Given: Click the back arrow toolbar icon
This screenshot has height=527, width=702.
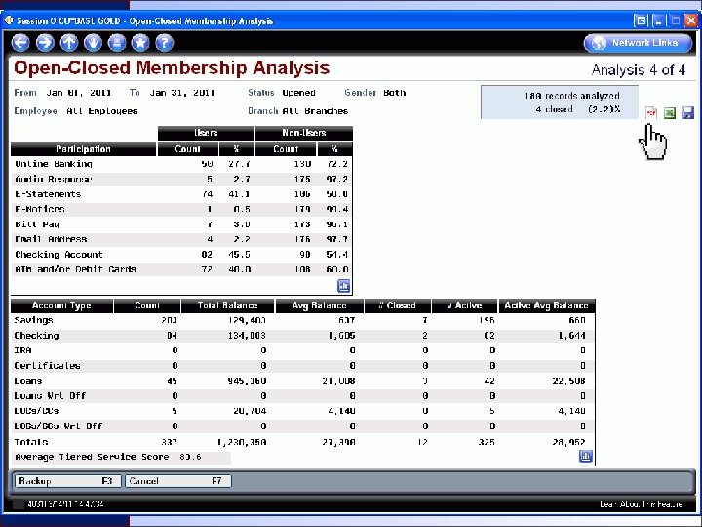Looking at the screenshot, I should click(x=20, y=43).
